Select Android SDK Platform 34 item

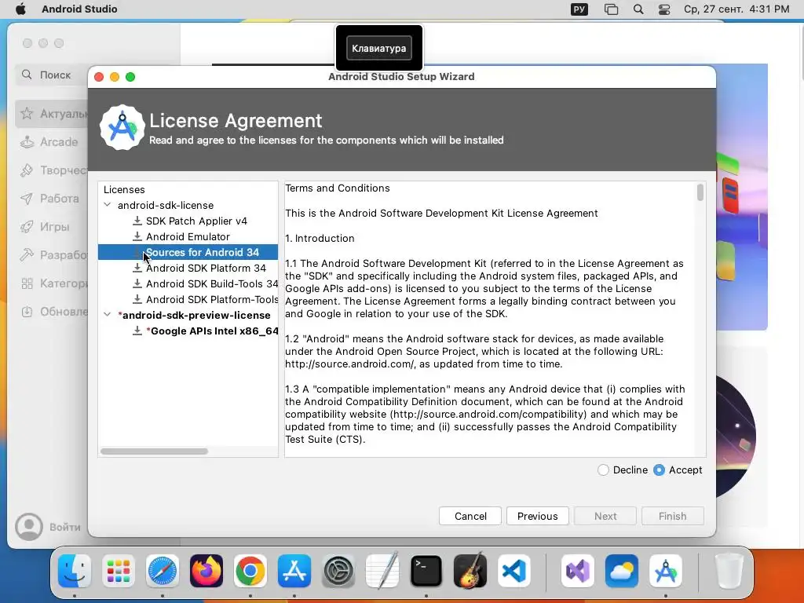coord(206,268)
